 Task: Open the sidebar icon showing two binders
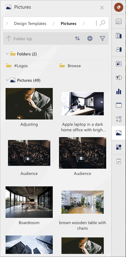pyautogui.click(x=119, y=36)
